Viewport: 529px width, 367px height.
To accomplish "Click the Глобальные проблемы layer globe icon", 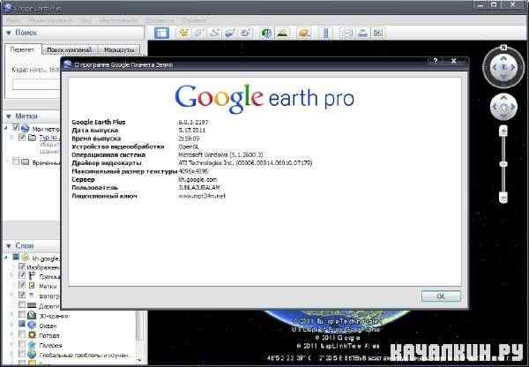I will [x=32, y=355].
